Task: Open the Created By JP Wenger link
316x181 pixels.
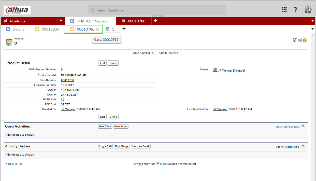Action: (68, 109)
